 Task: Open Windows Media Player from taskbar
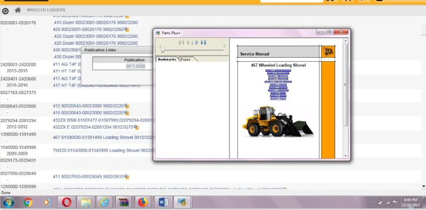coord(47,202)
